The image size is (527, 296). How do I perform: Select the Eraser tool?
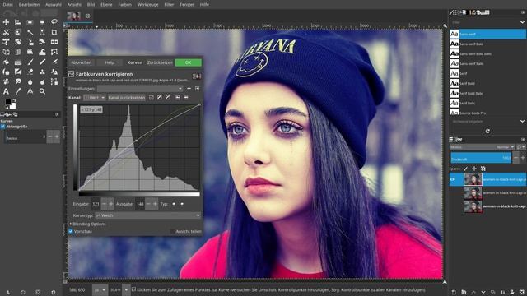pyautogui.click(x=30, y=72)
